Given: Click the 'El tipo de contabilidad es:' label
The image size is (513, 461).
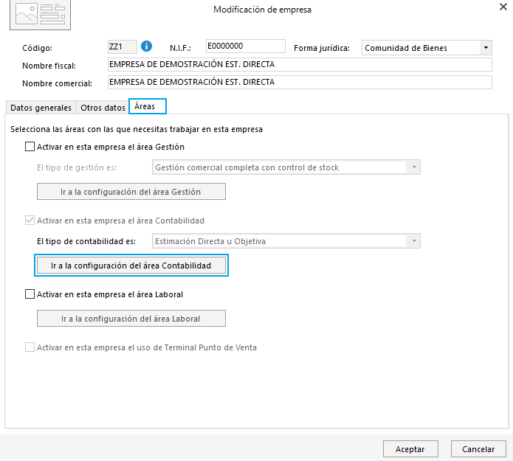Looking at the screenshot, I should click(86, 241).
